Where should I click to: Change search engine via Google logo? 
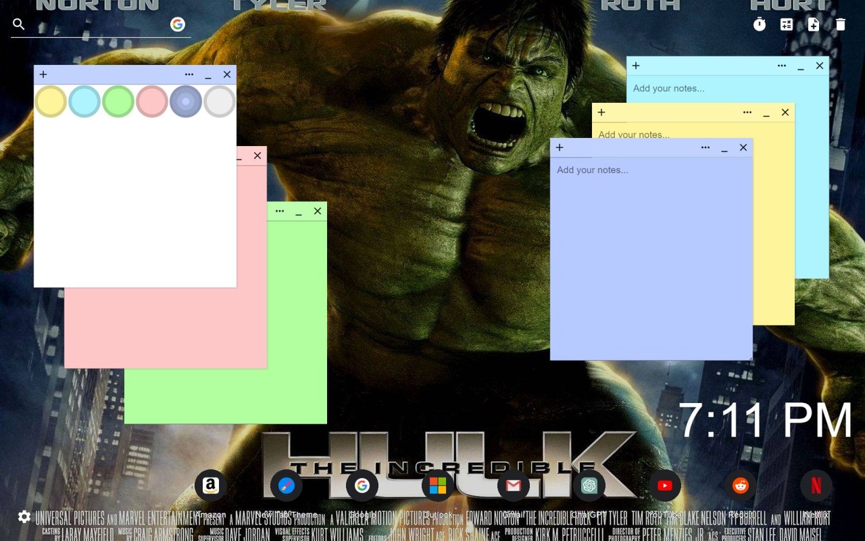click(x=178, y=24)
